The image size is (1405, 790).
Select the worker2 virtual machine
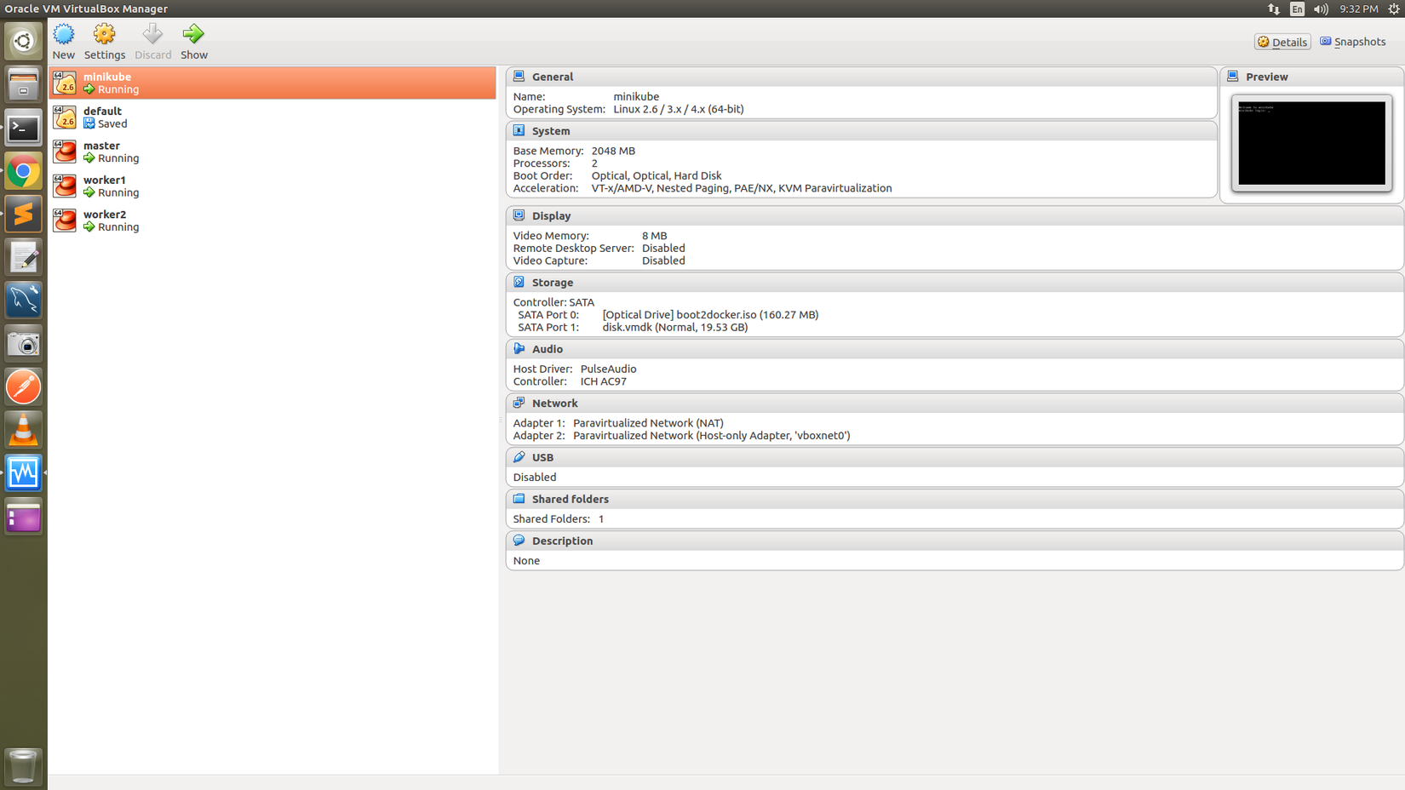click(x=272, y=220)
